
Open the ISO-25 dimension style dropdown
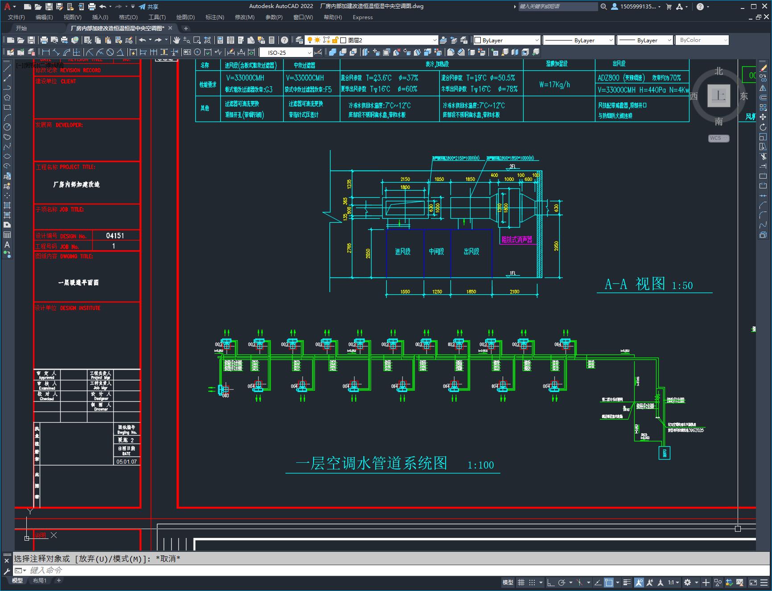[310, 53]
